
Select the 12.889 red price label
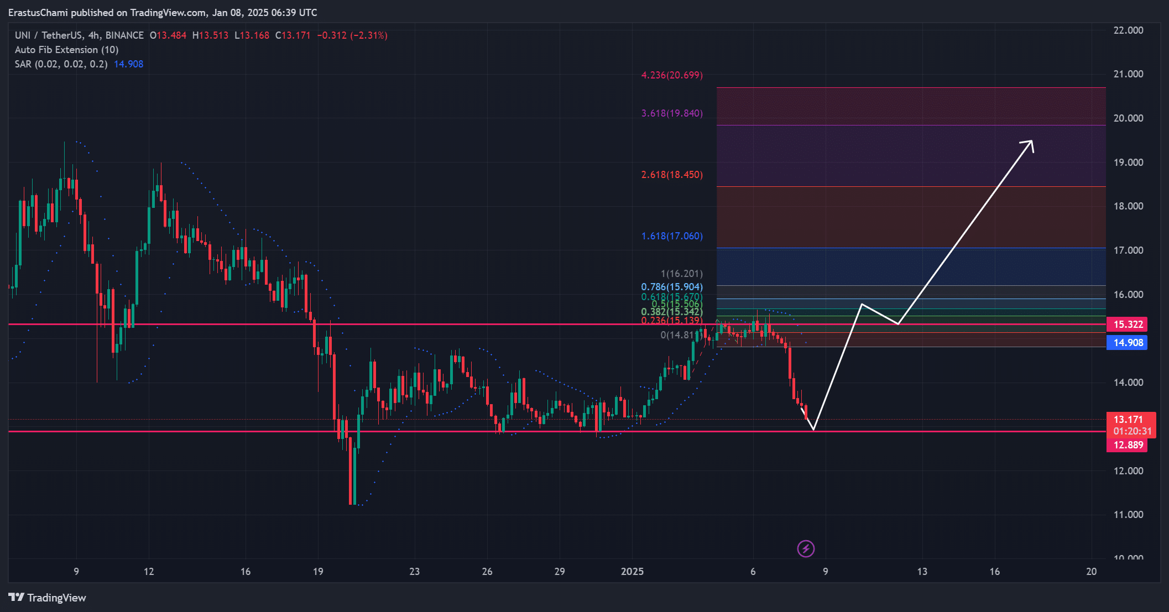[x=1127, y=445]
